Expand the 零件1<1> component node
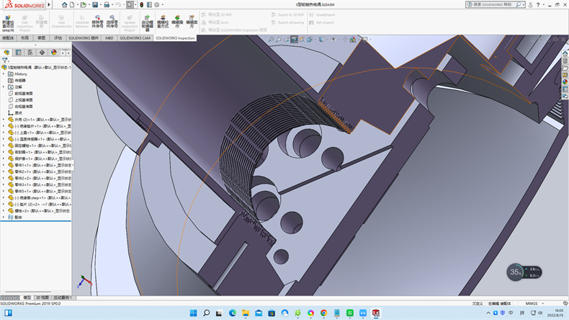The width and height of the screenshot is (569, 320). (x=4, y=165)
